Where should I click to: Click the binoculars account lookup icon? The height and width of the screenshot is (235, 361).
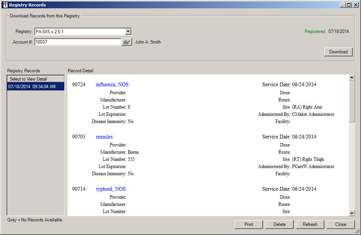126,42
